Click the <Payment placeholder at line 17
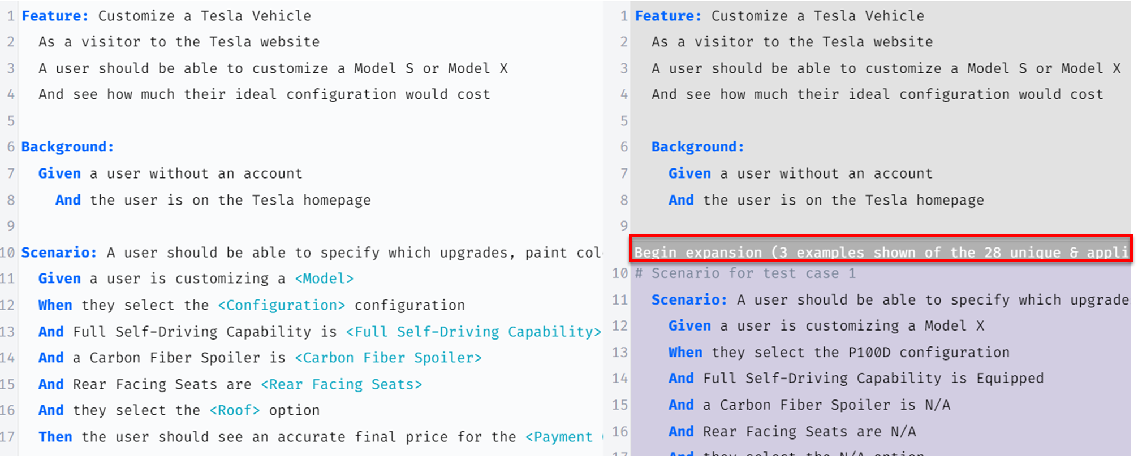This screenshot has width=1138, height=456. pos(559,437)
